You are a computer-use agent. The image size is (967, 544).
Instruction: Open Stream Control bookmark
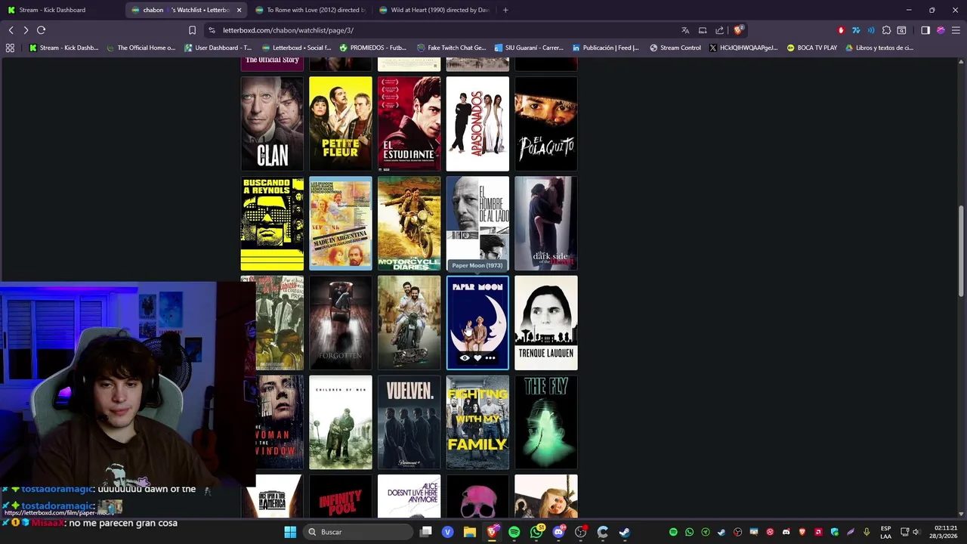[675, 48]
